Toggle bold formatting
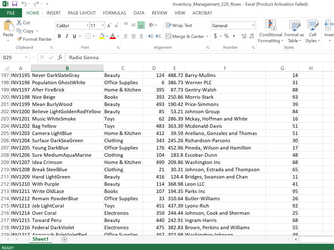This screenshot has width=334, height=250. 59,36
